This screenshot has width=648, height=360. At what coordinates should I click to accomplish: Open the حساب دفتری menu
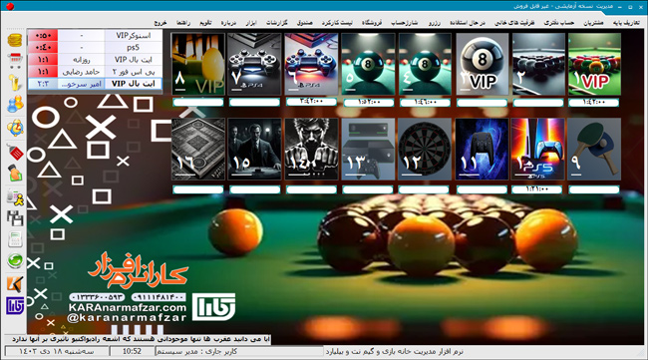coord(558,23)
